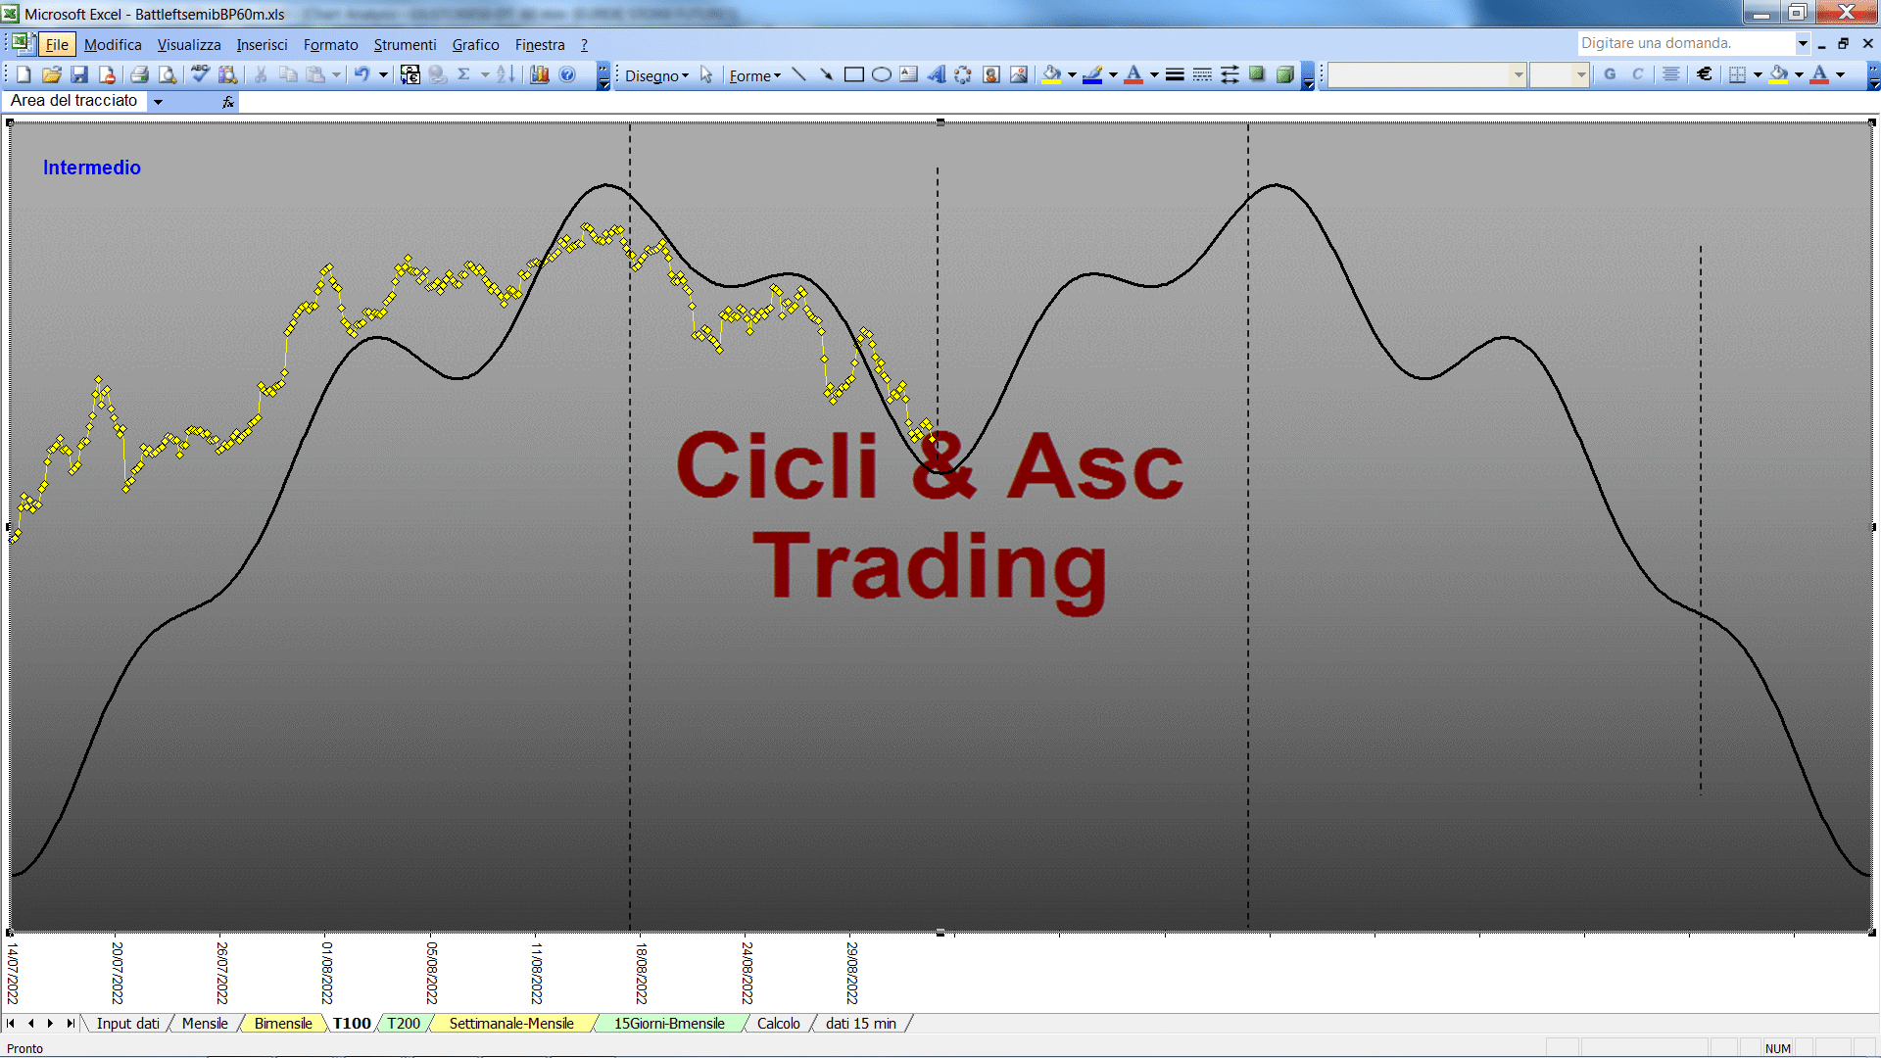Switch to the Input dati sheet
This screenshot has width=1881, height=1058.
click(x=127, y=1023)
